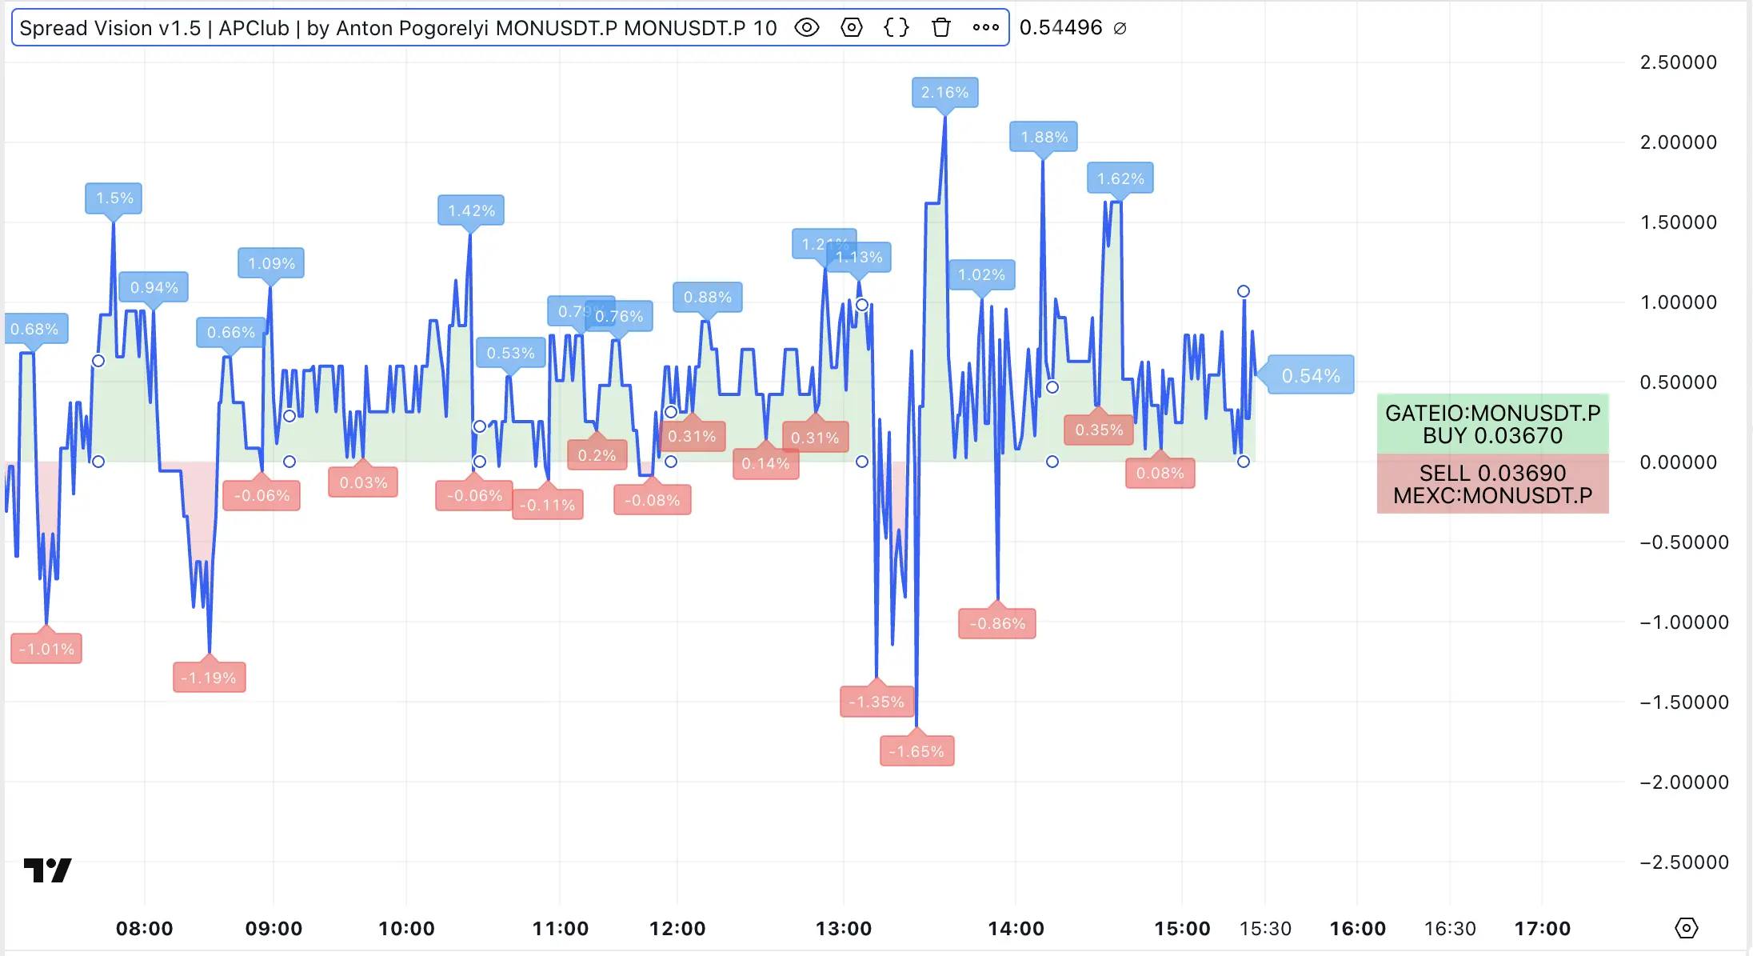Image resolution: width=1753 pixels, height=956 pixels.
Task: Open more options three-dots menu
Action: 985,28
